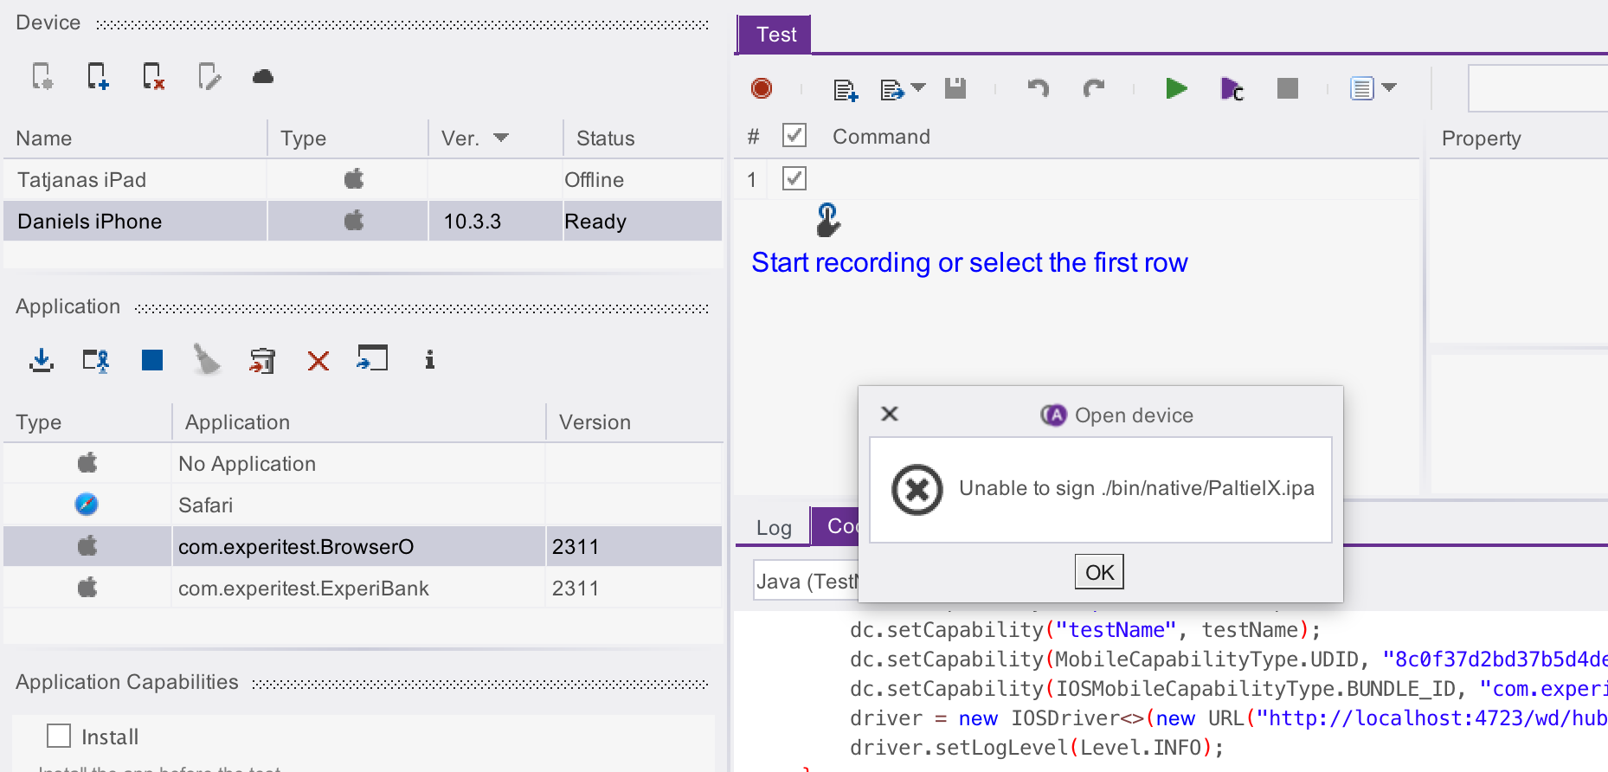Viewport: 1608px width, 772px height.
Task: Toggle the select-all checkbox in Command header
Action: [794, 135]
